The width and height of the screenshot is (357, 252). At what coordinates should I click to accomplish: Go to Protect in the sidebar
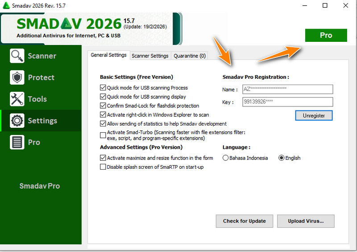(x=41, y=77)
